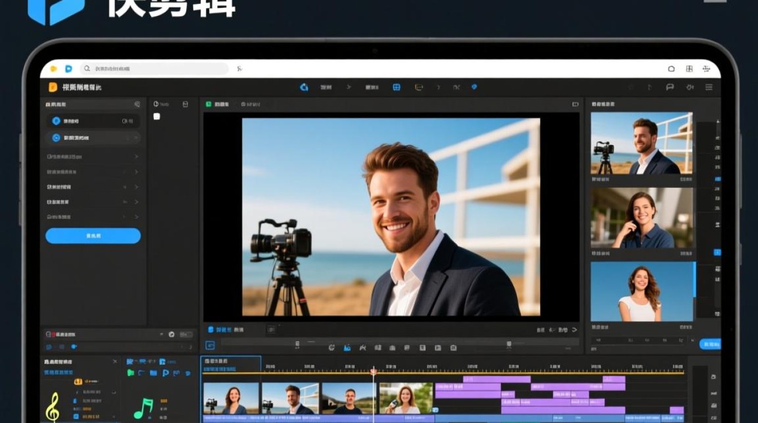This screenshot has width=758, height=423.
Task: Click the right handle on the bar beneath the preview
Action: [509, 343]
